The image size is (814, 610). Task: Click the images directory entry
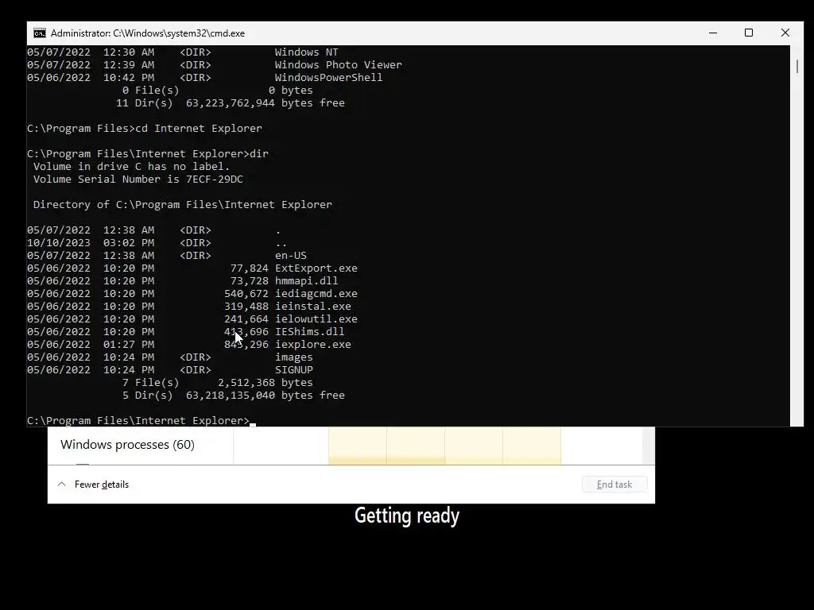(294, 357)
